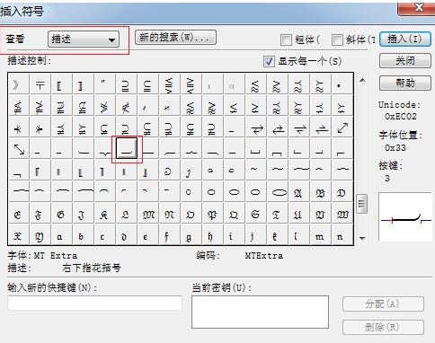
Task: Choose the Fraktur lowercase n symbol
Action: point(342,235)
